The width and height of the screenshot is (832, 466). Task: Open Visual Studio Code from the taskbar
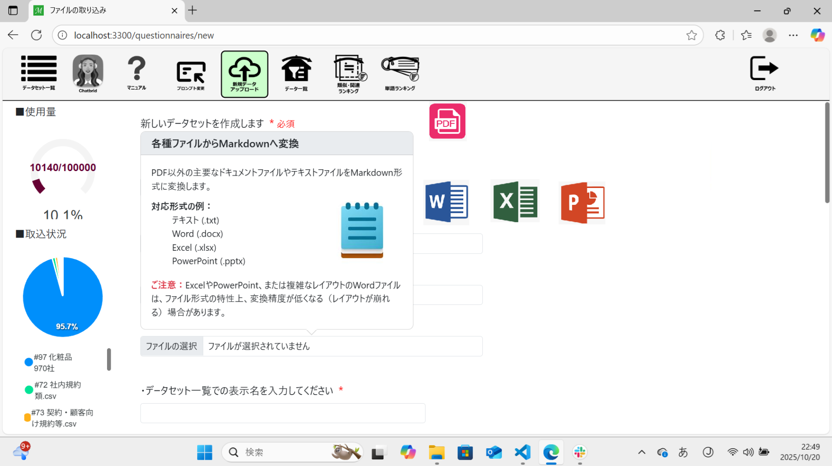pyautogui.click(x=522, y=452)
